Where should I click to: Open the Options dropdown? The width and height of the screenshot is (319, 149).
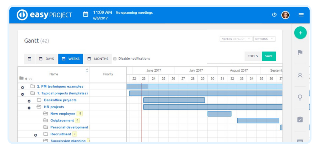tap(264, 39)
